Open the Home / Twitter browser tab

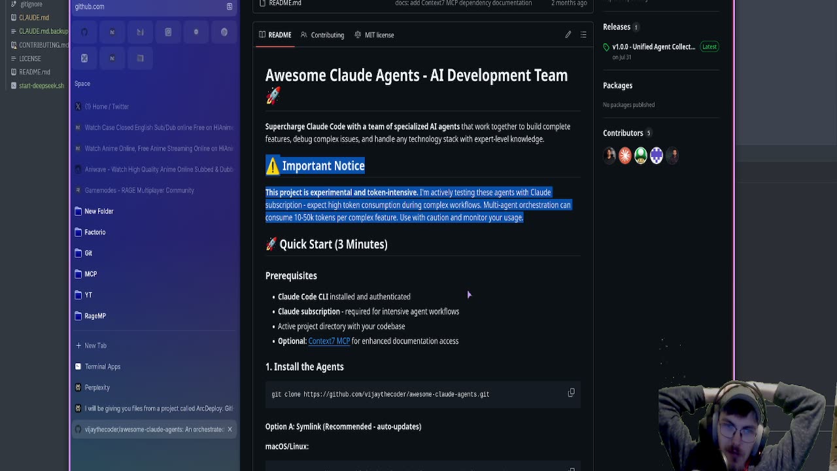coord(155,107)
